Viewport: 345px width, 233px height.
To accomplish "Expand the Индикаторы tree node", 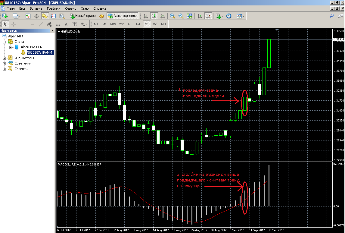I will click(4, 58).
